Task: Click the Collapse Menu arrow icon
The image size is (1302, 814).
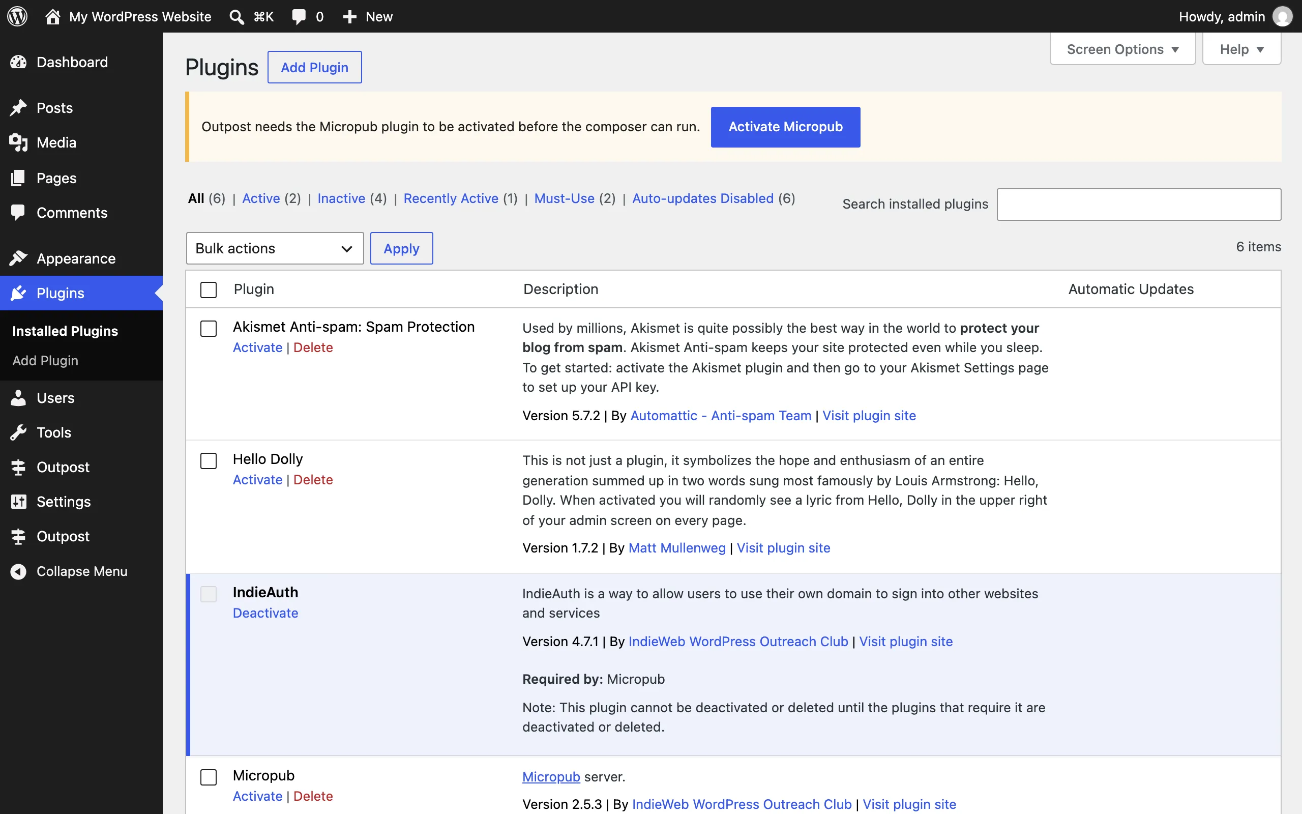Action: 18,571
